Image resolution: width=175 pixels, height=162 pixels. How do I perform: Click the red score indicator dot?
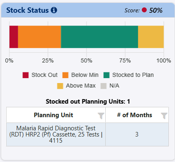[x=144, y=10]
